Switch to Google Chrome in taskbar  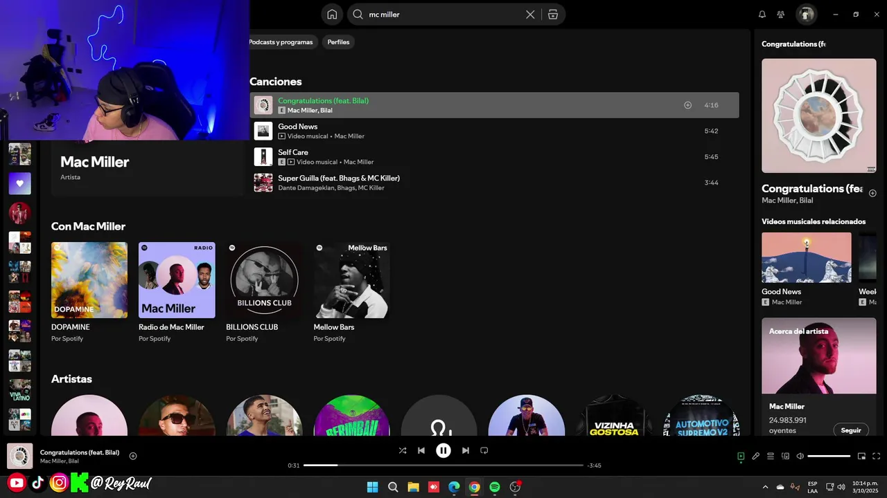pos(474,487)
